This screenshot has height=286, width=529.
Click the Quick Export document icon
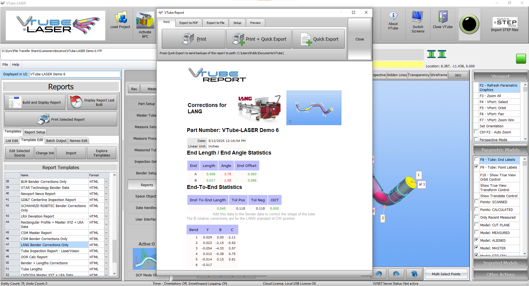tap(306, 39)
